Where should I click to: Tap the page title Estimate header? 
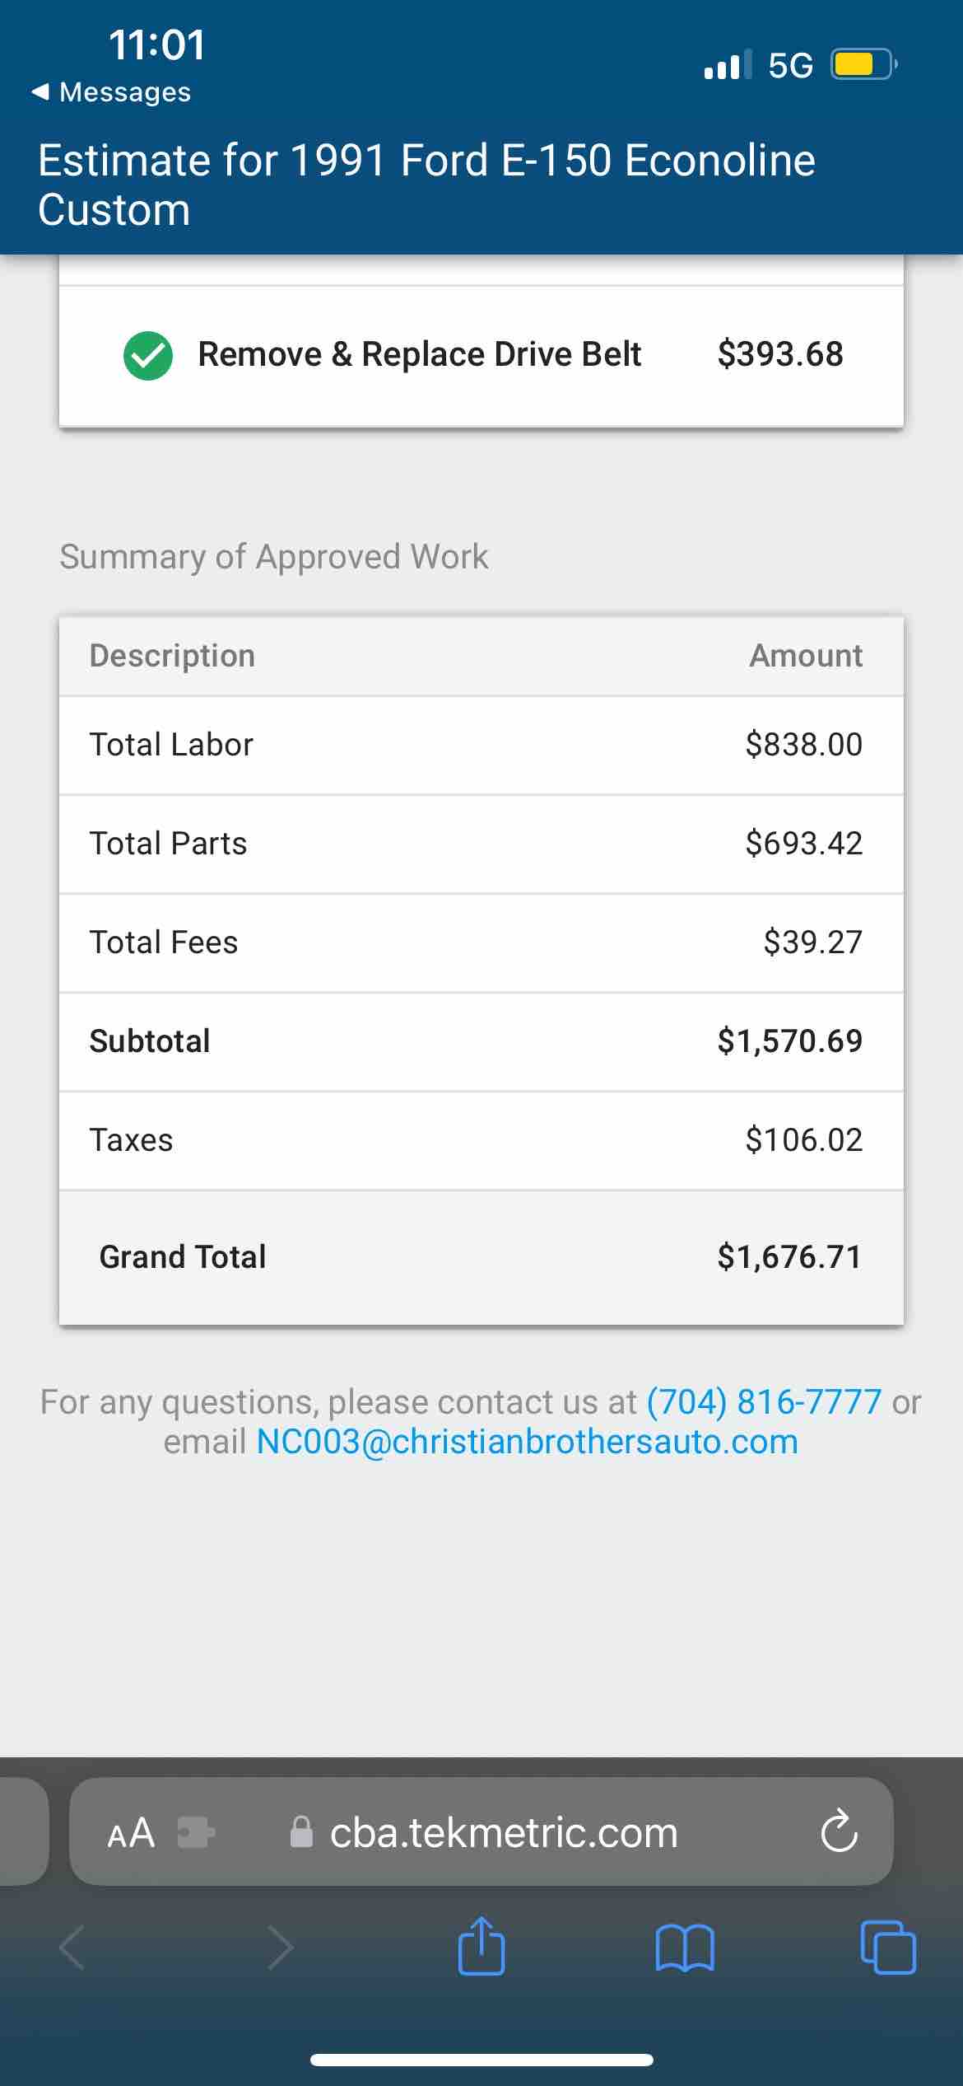pos(426,185)
